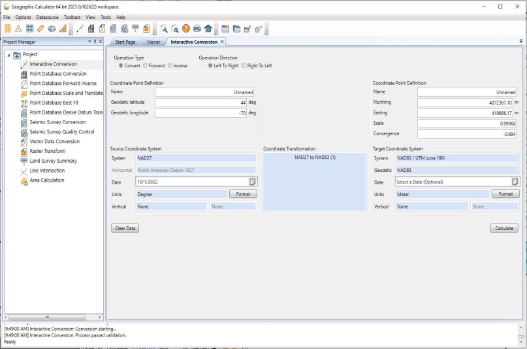Open the source Date calendar picker

(x=253, y=182)
